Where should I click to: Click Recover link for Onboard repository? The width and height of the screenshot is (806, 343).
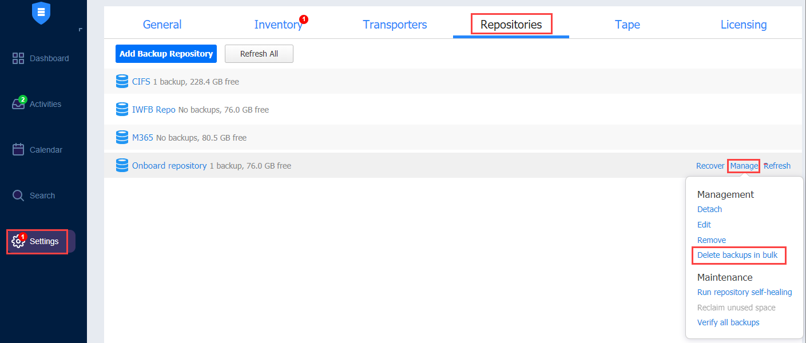(x=710, y=166)
